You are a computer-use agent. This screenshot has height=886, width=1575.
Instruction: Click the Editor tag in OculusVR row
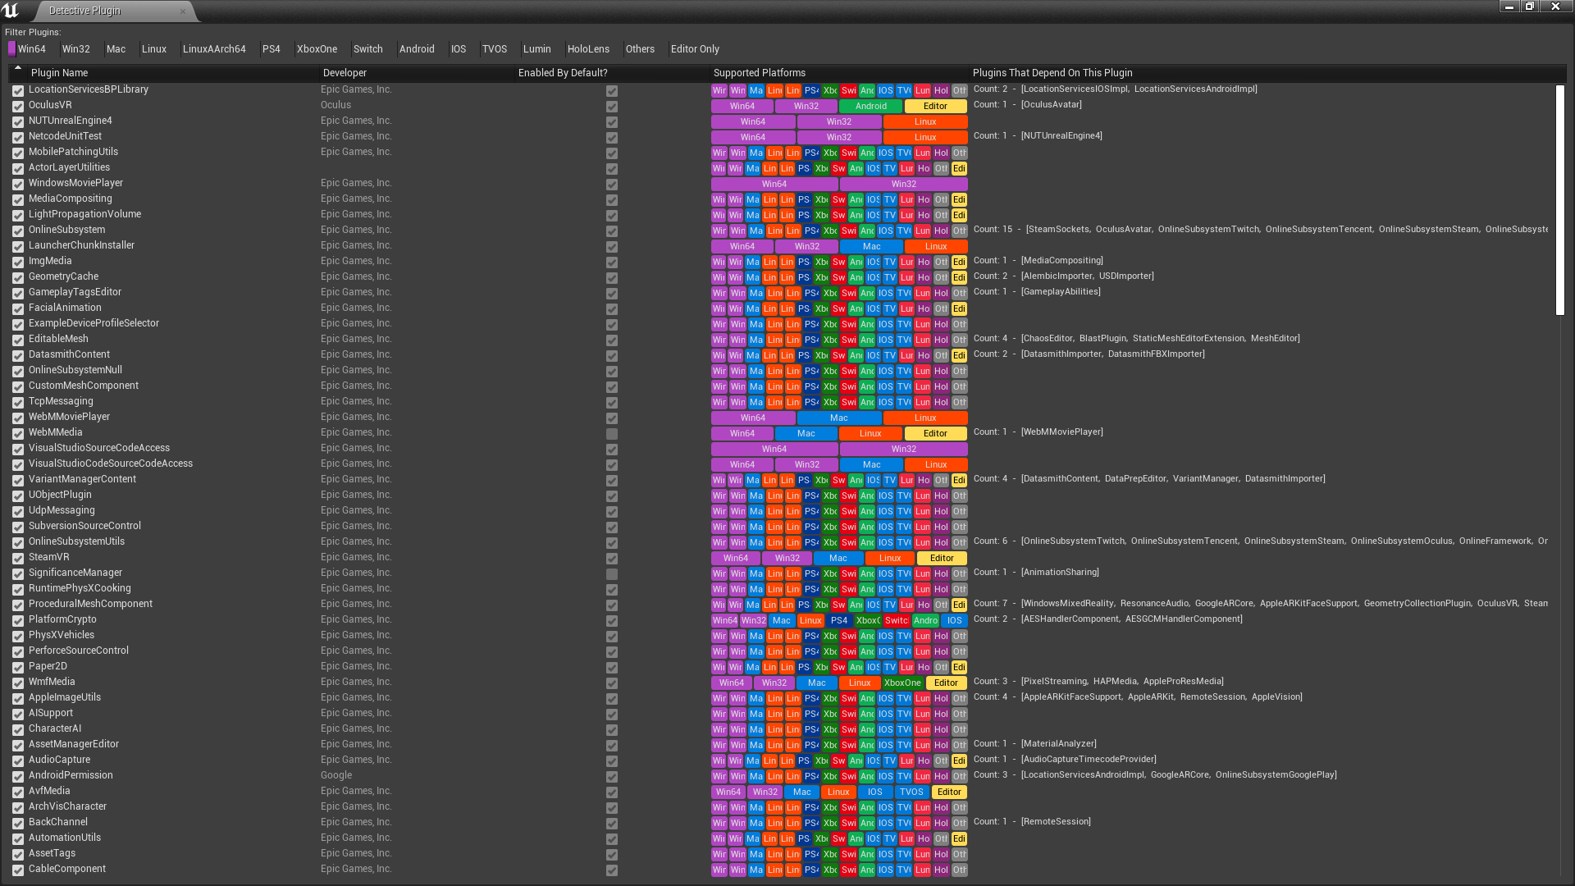tap(935, 107)
